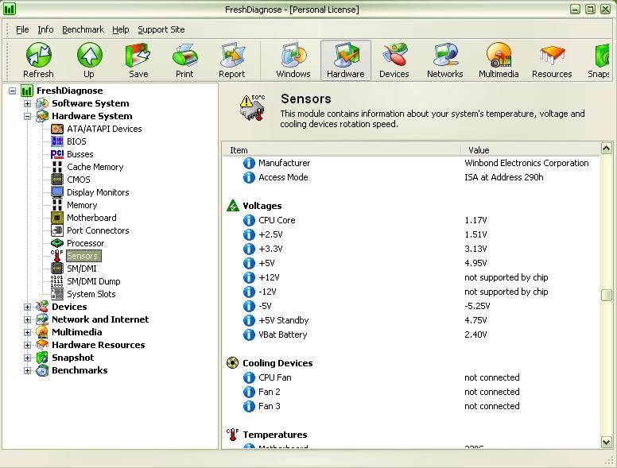Click the +12V voltage row
This screenshot has height=468, width=617.
click(411, 277)
